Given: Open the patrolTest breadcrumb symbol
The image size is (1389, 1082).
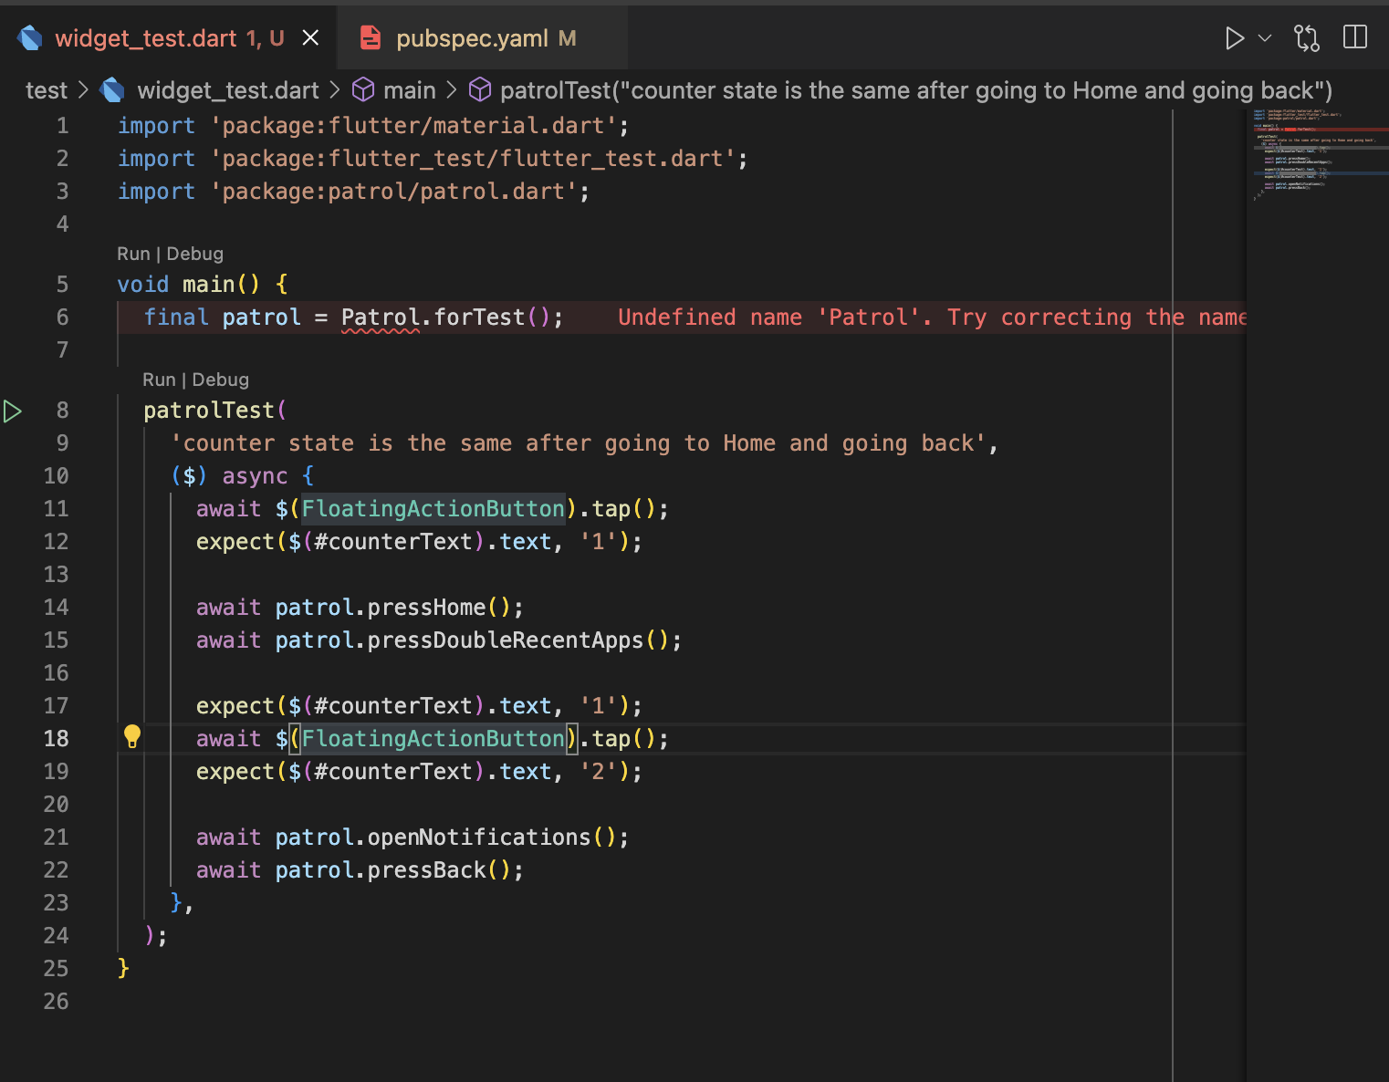Looking at the screenshot, I should [916, 90].
